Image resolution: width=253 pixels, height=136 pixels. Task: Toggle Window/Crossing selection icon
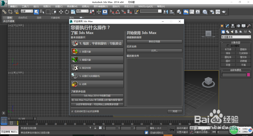[x=54, y=12]
